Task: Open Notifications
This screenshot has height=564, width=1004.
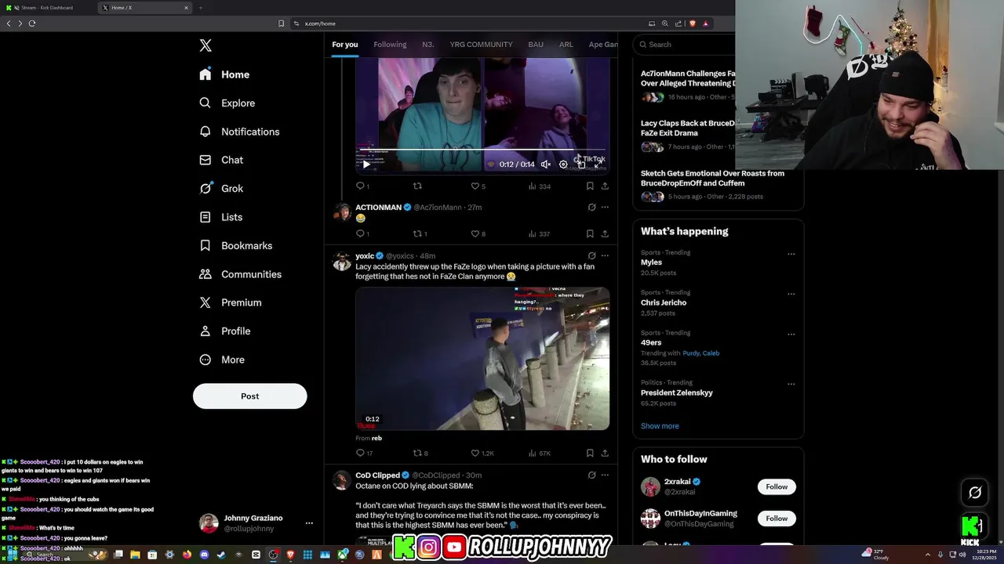Action: [239, 132]
